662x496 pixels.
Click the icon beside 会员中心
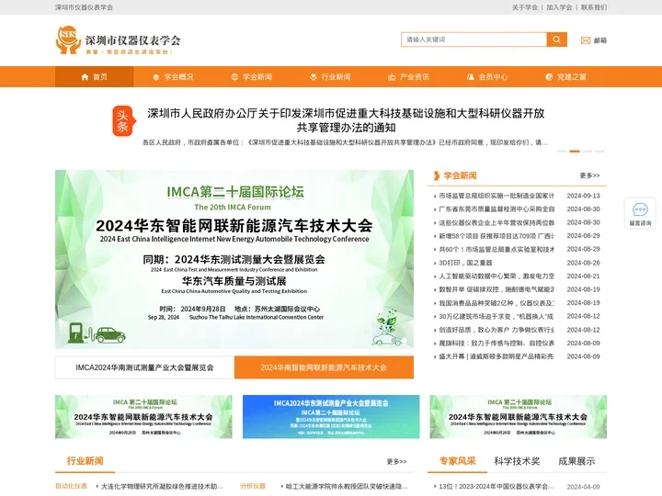point(471,77)
